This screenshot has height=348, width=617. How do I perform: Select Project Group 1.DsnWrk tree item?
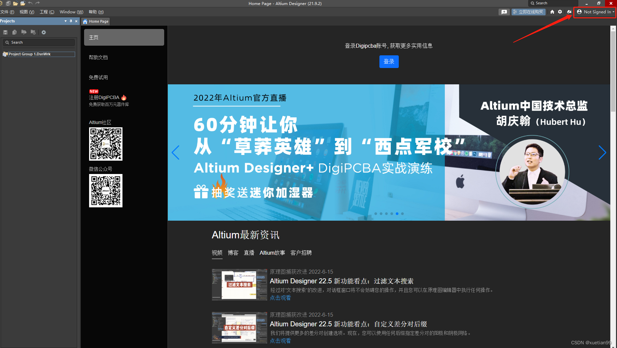tap(39, 54)
